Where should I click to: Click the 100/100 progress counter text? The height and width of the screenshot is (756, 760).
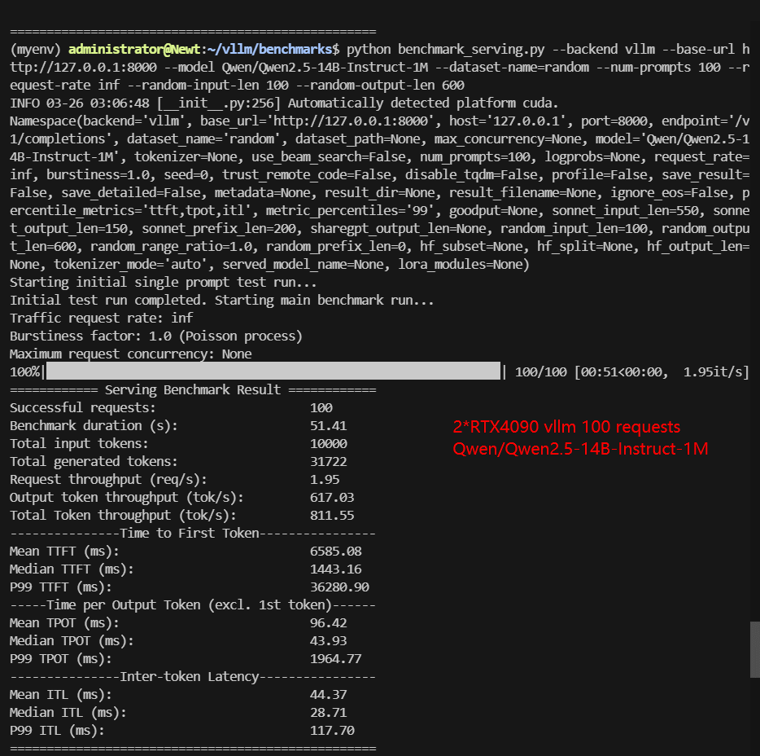[x=541, y=372]
